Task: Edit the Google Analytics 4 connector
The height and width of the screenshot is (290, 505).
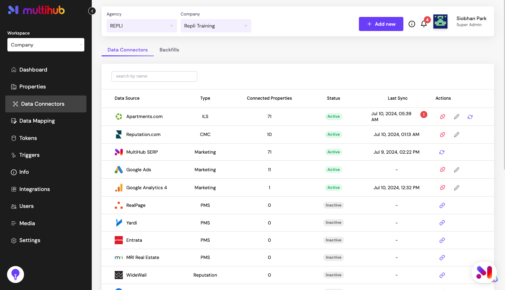Action: [457, 188]
